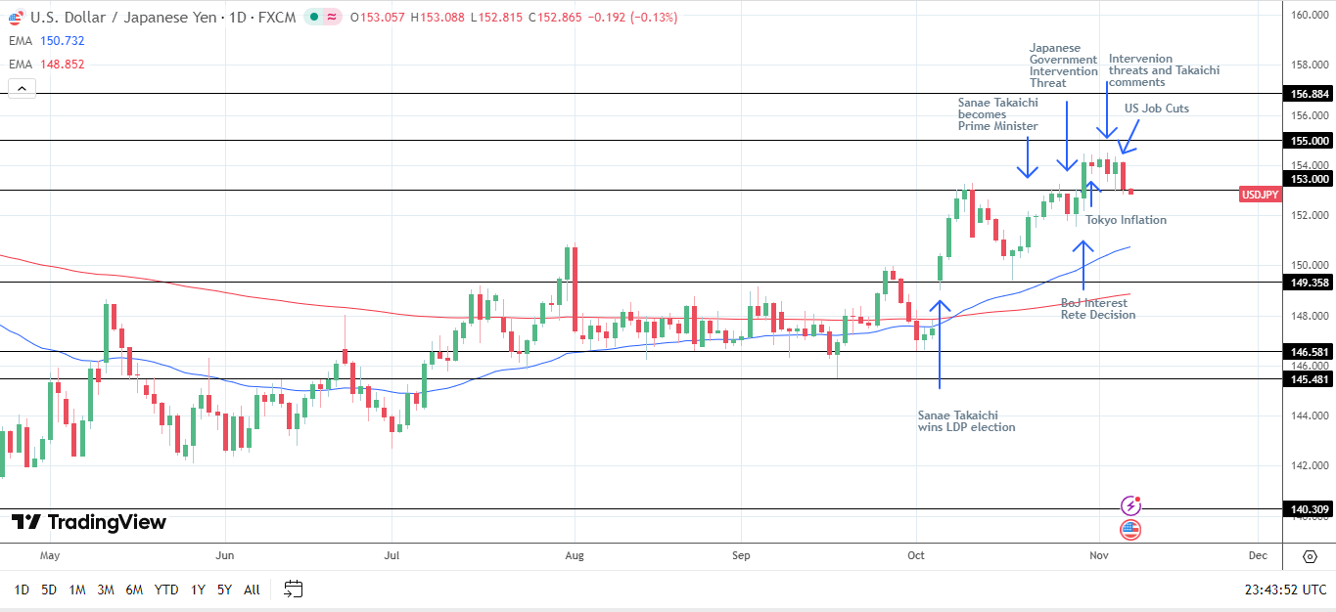Click the market status green dot icon
This screenshot has height=612, width=1336.
point(313,18)
